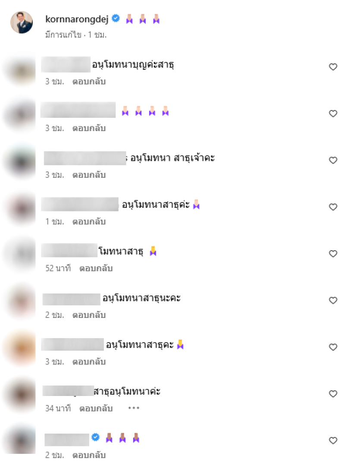Like the comment อนุโมทนาบุญค่ะสาธุ
345x465 pixels.
[x=333, y=67]
